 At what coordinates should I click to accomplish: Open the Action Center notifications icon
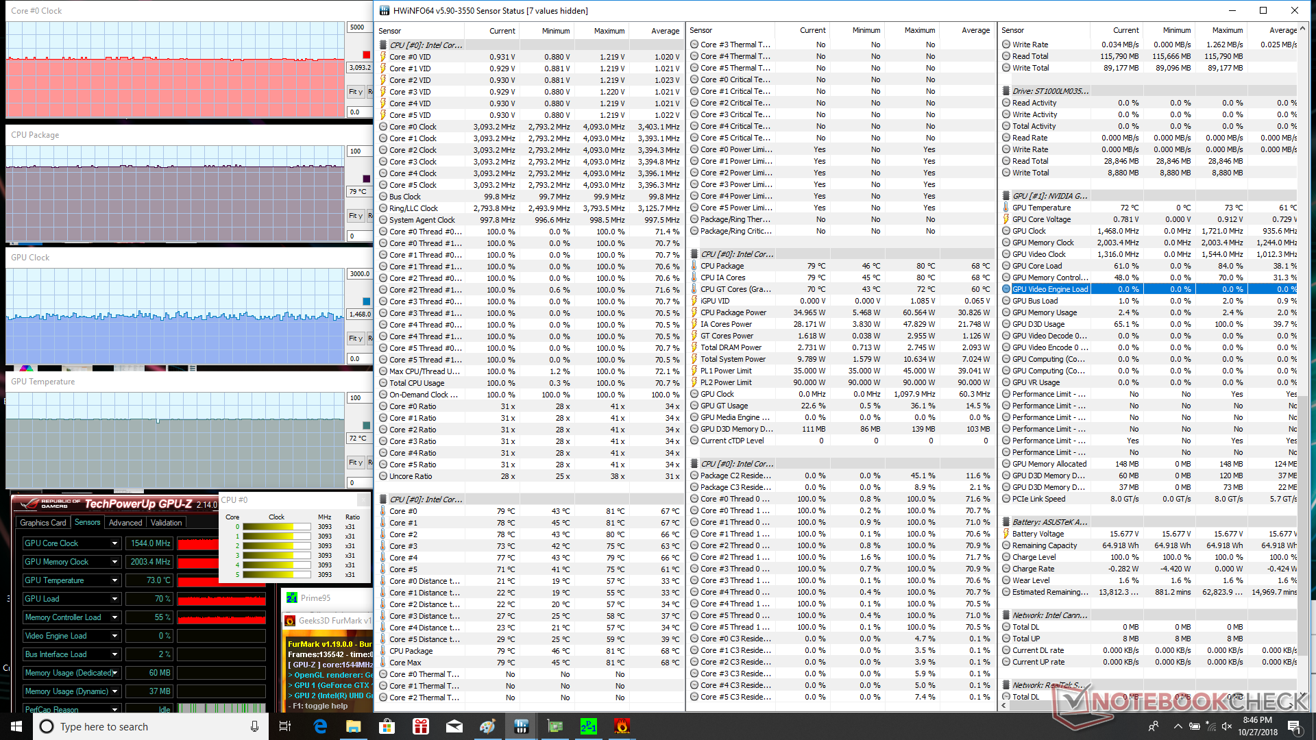[x=1294, y=726]
